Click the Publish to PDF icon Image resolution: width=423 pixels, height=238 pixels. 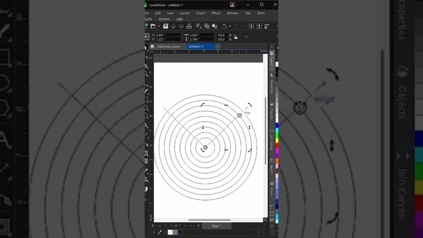(267, 26)
